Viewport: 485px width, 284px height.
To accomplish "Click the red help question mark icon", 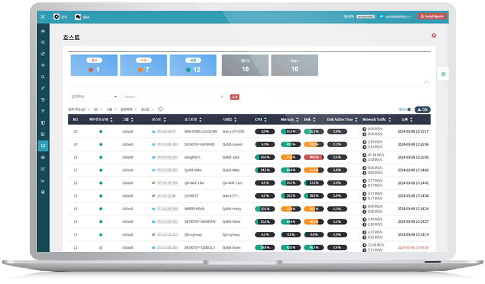I will pyautogui.click(x=434, y=36).
